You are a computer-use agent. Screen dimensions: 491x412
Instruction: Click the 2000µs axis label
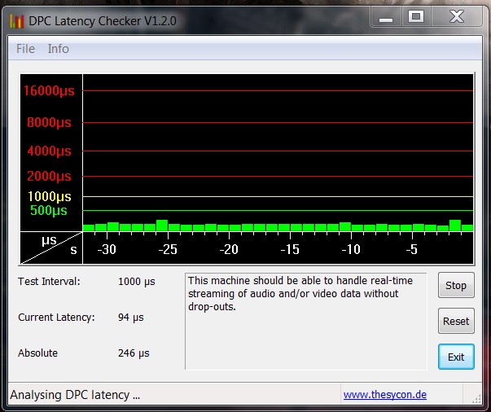click(49, 176)
